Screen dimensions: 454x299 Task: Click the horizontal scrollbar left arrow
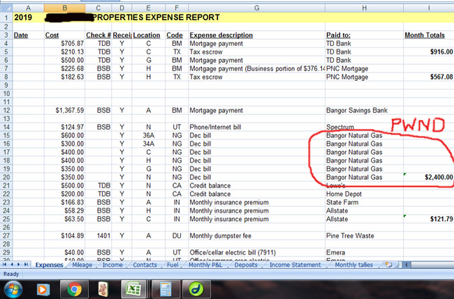[x=407, y=265]
